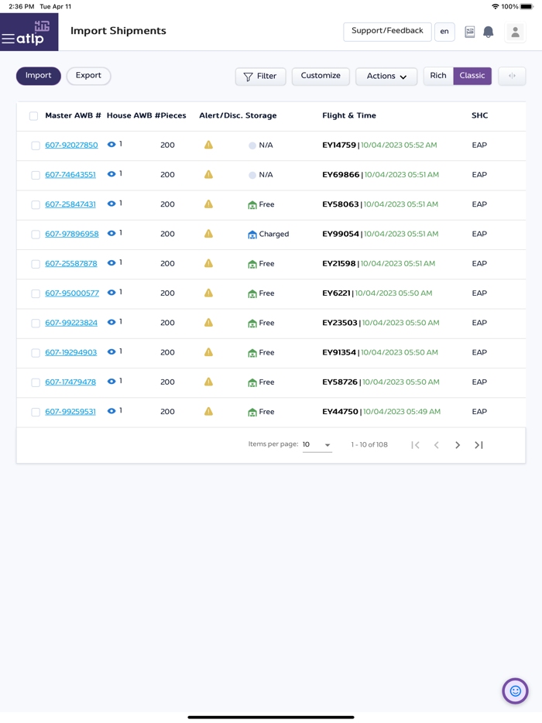
Task: Check the box for 607-25847431
Action: pyautogui.click(x=36, y=204)
